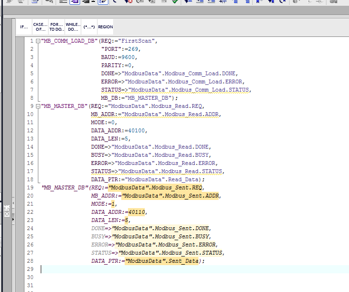Insert WHILE DO loop snippet
Viewport: 349px width, 292px height.
click(x=72, y=27)
